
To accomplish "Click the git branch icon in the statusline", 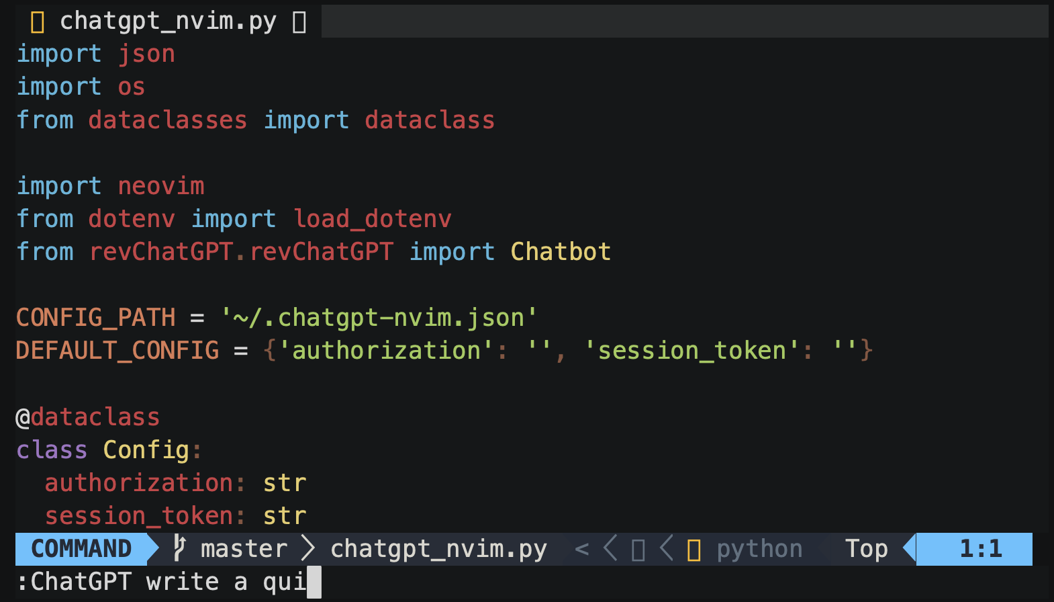I will [179, 548].
